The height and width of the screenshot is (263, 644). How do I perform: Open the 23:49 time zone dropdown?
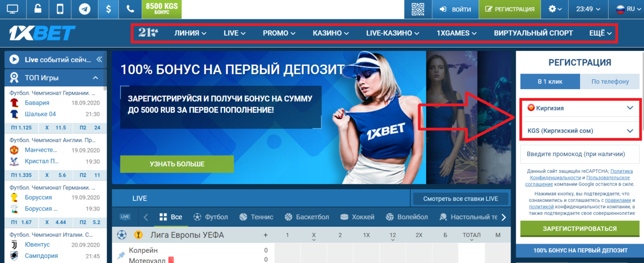tap(589, 9)
